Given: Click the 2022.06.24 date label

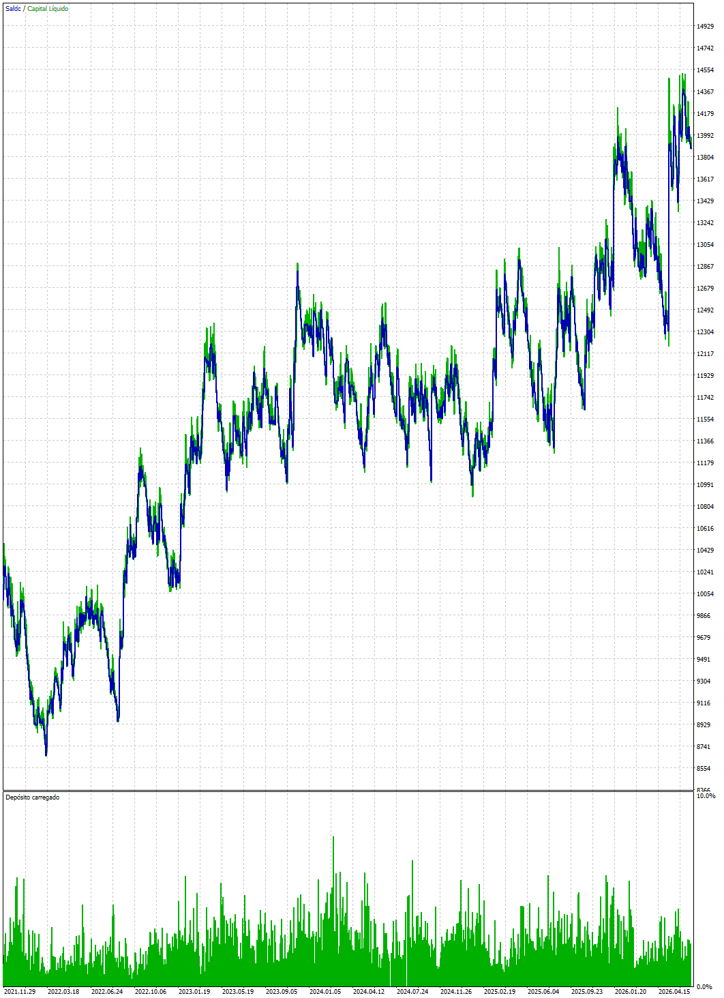Looking at the screenshot, I should point(107,992).
